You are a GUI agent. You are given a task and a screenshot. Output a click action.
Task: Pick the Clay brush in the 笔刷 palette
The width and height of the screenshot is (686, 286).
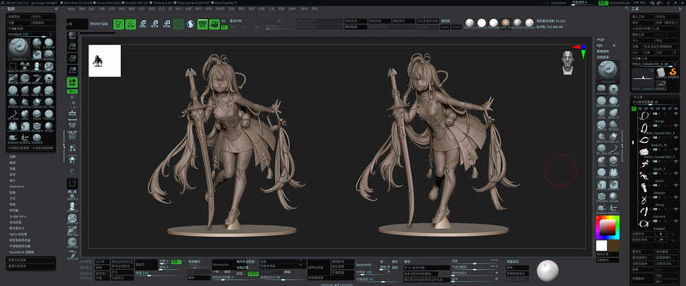pyautogui.click(x=37, y=43)
